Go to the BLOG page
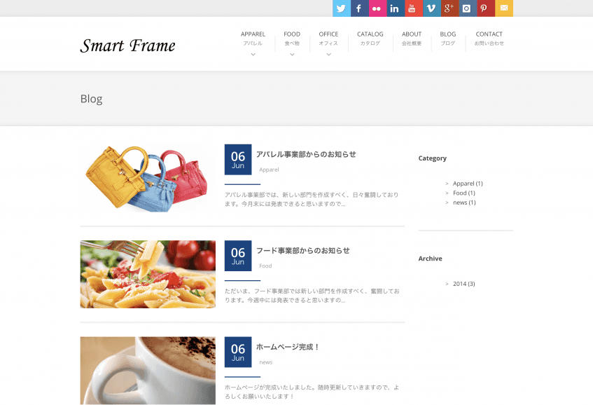The width and height of the screenshot is (593, 405). coord(448,39)
